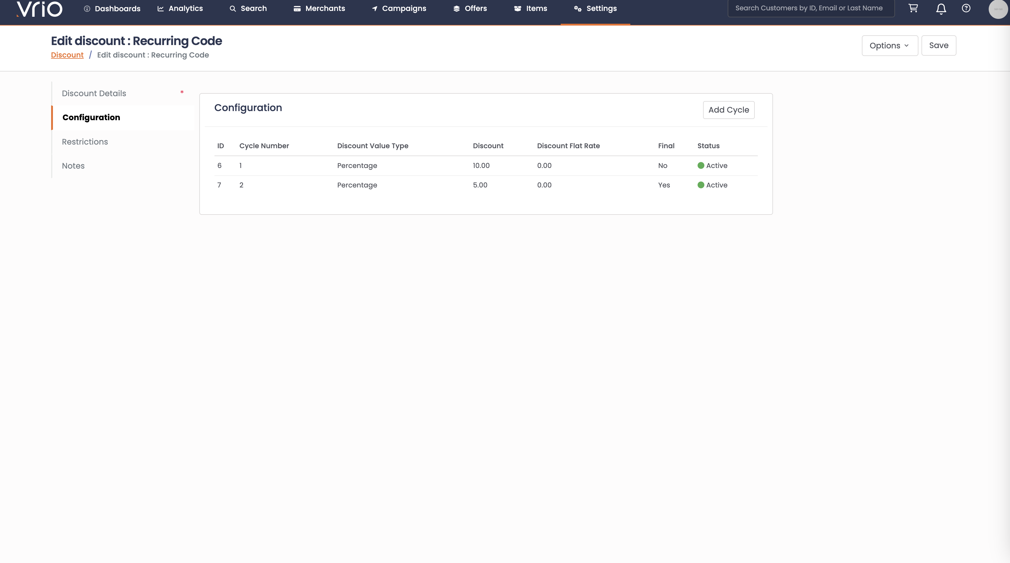Click the help question mark icon
This screenshot has width=1010, height=563.
(x=966, y=8)
